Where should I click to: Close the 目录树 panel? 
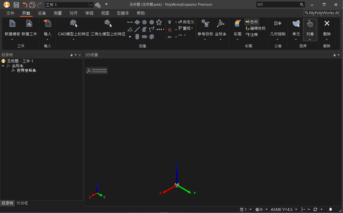(80, 55)
